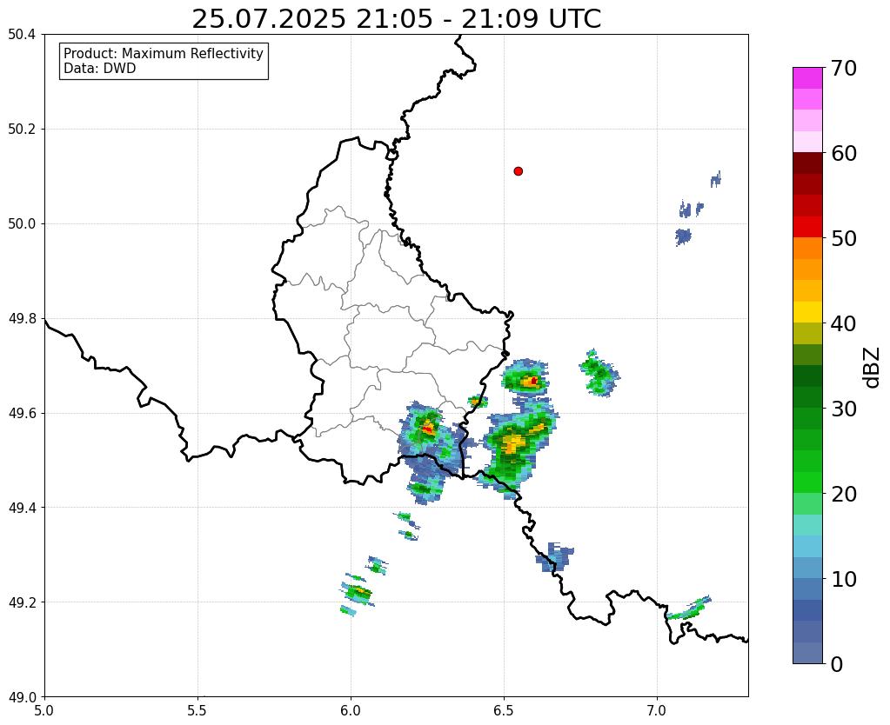Click the yellow colorbar segment near 40
890x725 pixels.
(x=807, y=312)
